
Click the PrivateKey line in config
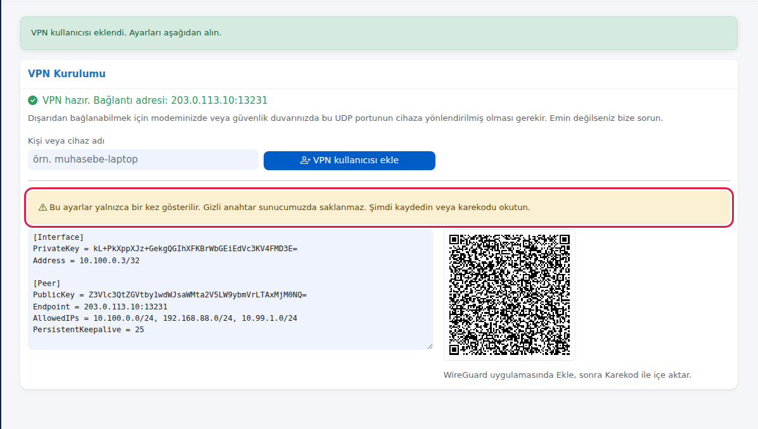tap(165, 249)
